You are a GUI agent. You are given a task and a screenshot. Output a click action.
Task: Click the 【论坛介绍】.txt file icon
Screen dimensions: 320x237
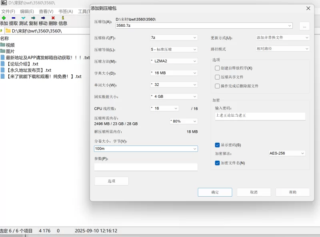[x=3, y=64]
